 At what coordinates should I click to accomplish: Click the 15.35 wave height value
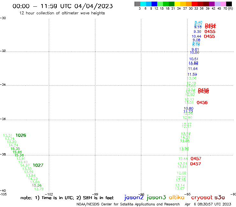(x=15, y=149)
